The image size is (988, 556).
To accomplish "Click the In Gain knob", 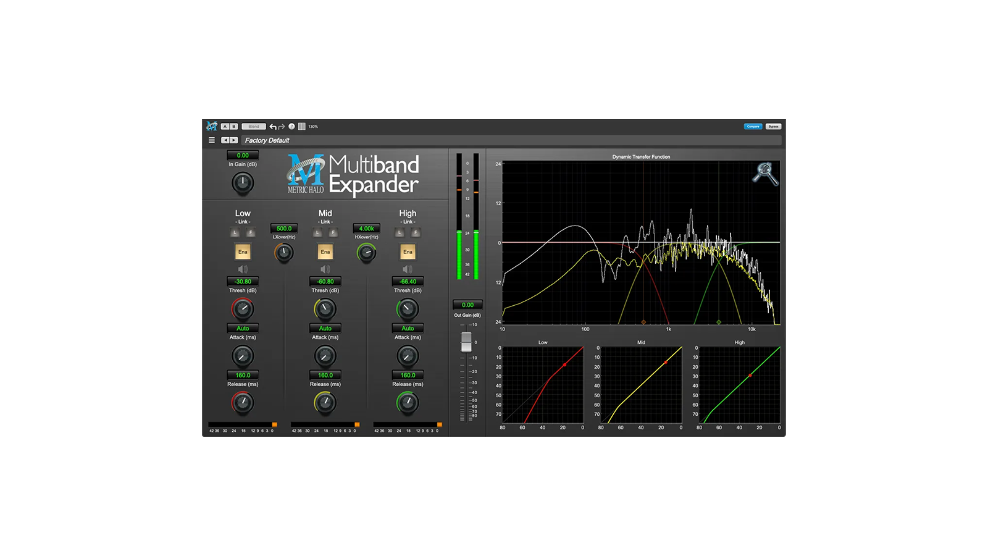I will pyautogui.click(x=243, y=182).
